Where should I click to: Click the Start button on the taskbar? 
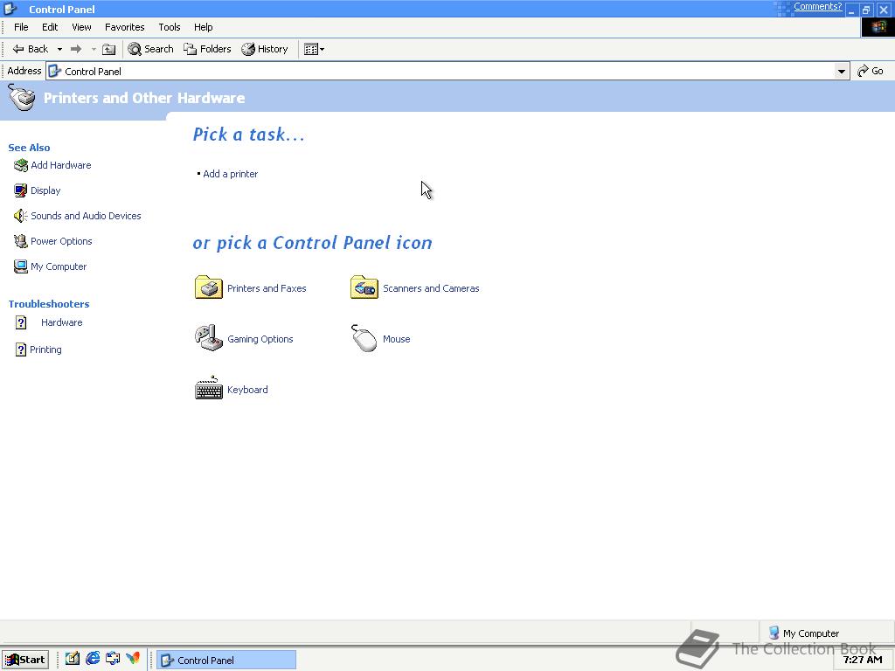(25, 660)
